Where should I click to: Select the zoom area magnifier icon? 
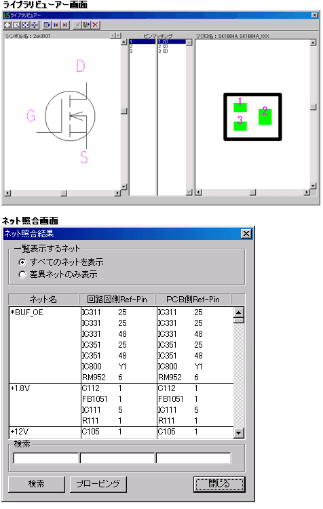[16, 25]
